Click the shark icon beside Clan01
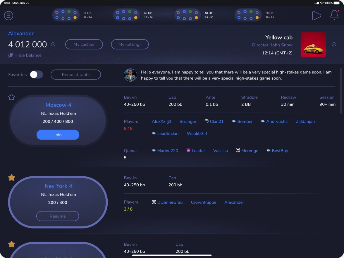The height and width of the screenshot is (258, 344). (x=207, y=121)
